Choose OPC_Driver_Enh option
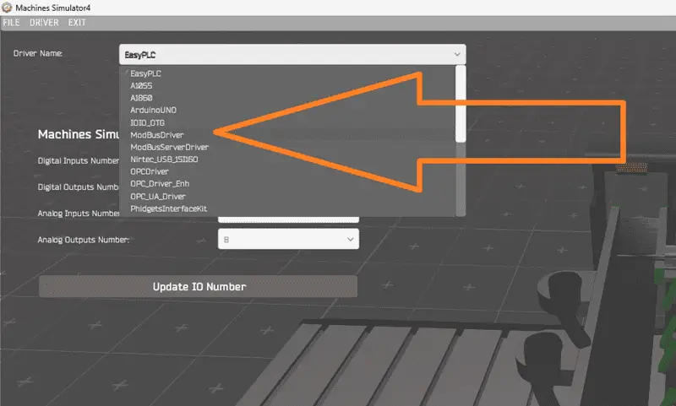This screenshot has height=406, width=676. (x=160, y=184)
